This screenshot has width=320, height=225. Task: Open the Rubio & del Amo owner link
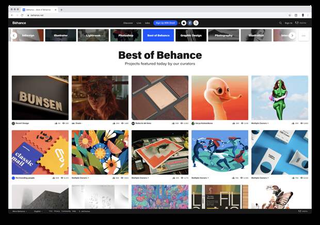pos(143,123)
